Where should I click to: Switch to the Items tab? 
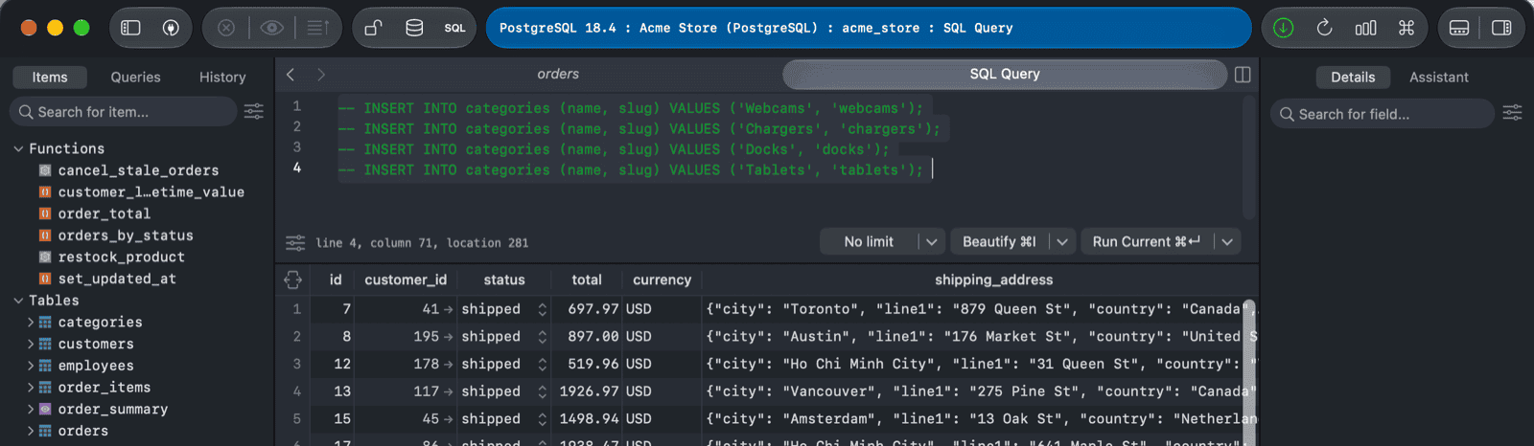(x=50, y=78)
